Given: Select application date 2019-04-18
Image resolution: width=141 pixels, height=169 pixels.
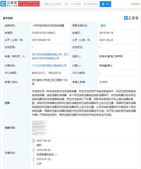Looking at the screenshot, I should click(106, 33).
